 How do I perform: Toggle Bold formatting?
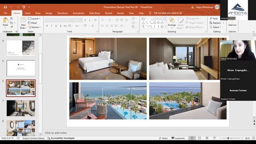tap(47, 26)
